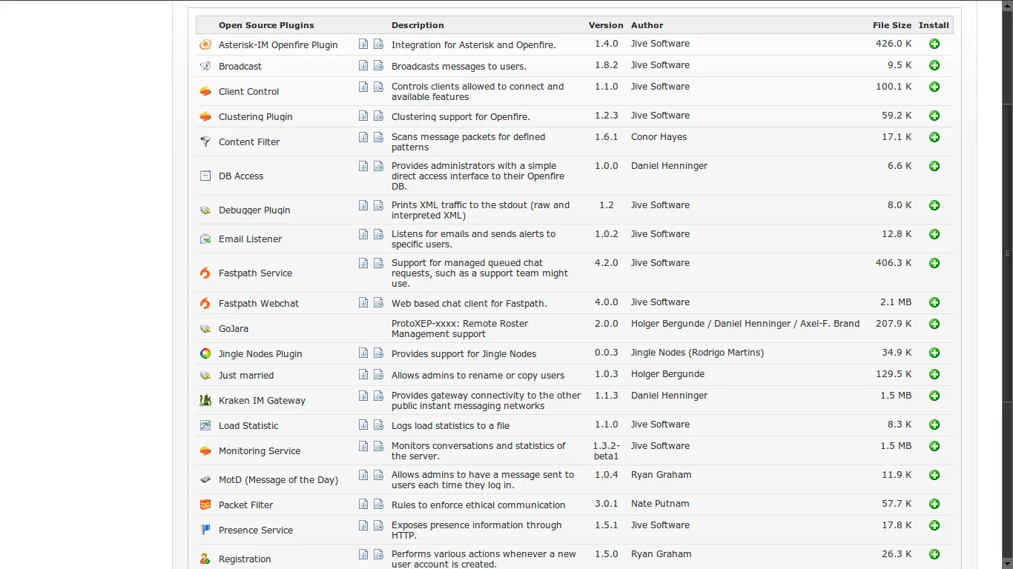Open the changelog for Asterisk-IM Openfire Plugin
1013x569 pixels.
pos(378,44)
